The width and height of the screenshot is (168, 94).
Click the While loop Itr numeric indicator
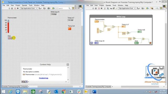(54, 14)
